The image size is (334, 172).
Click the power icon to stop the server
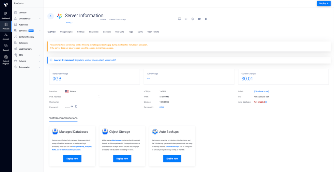(186, 19)
